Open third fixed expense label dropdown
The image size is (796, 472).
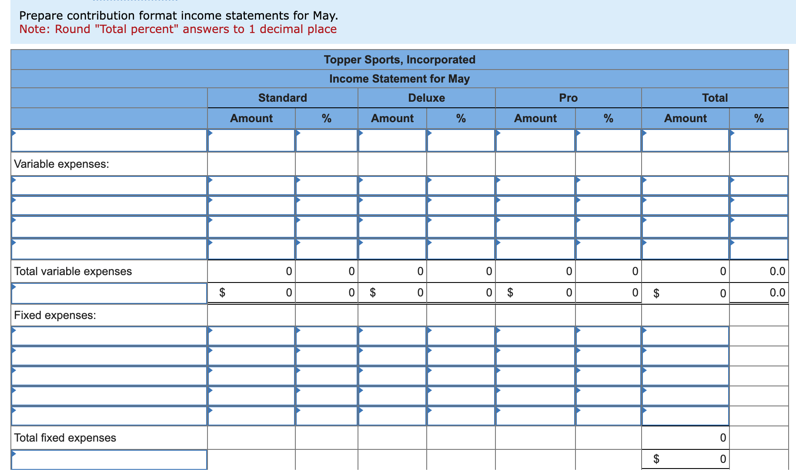click(x=109, y=376)
